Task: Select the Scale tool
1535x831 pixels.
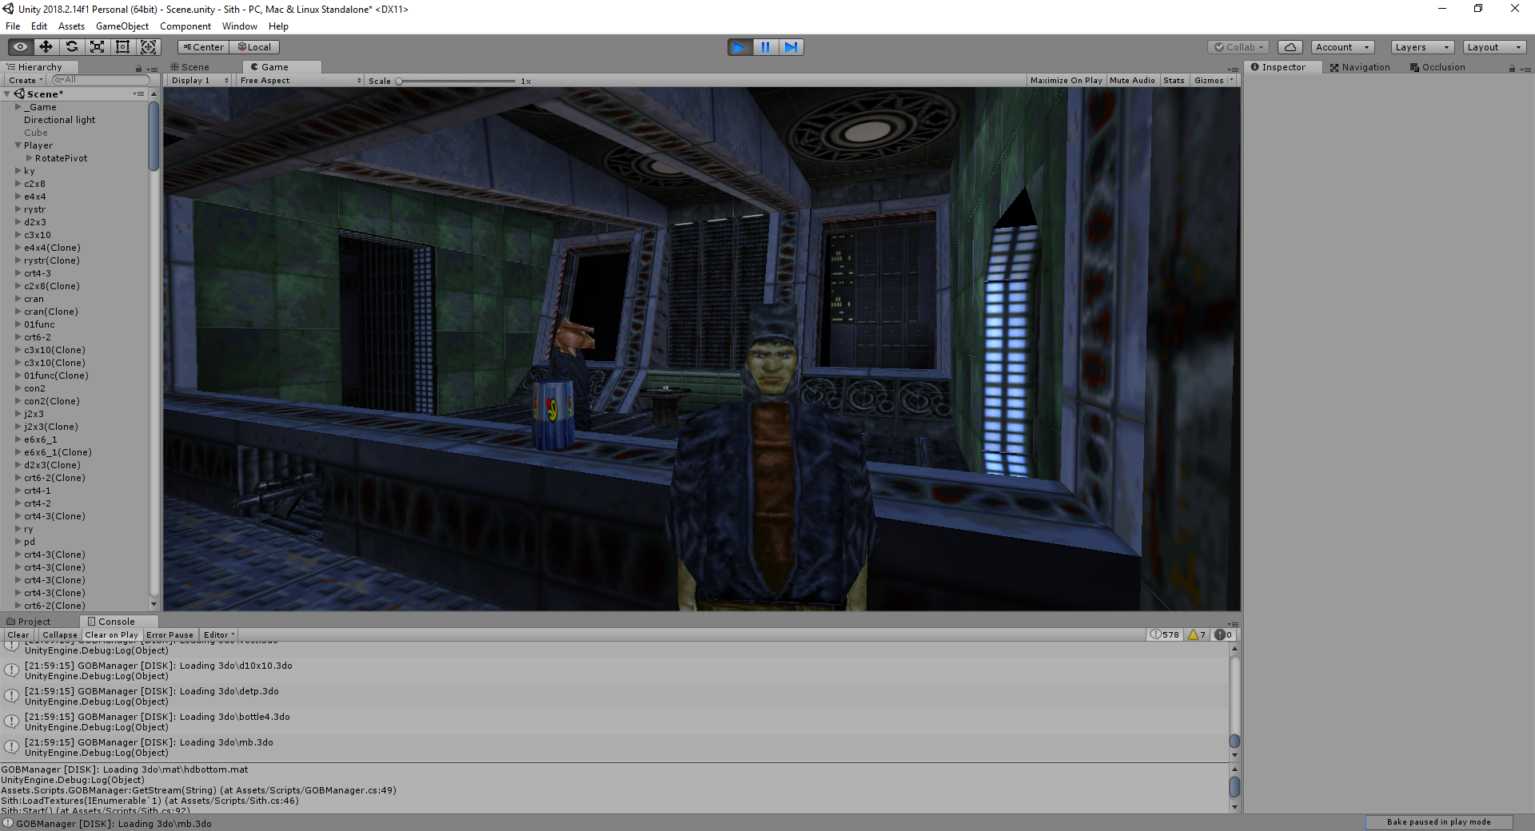Action: 97,47
